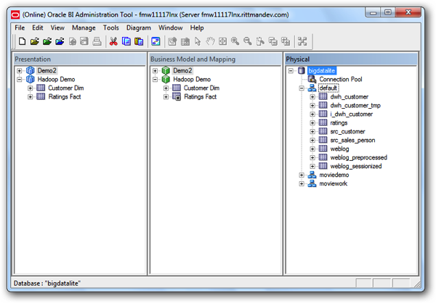Screen dimensions: 436x303
Task: Click the blue Demo2 subject area cube icon
Action: coord(30,70)
